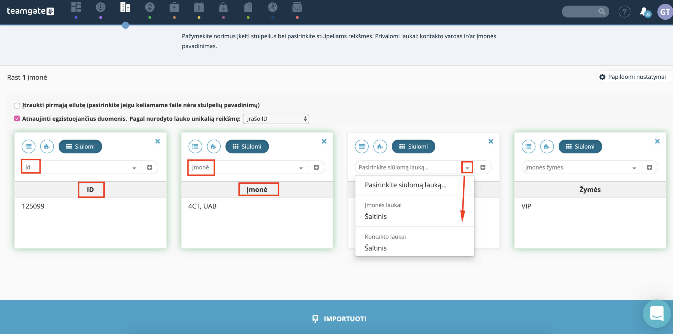Collapse the Pasirinkite siūlomą lauką dropdown

point(467,168)
